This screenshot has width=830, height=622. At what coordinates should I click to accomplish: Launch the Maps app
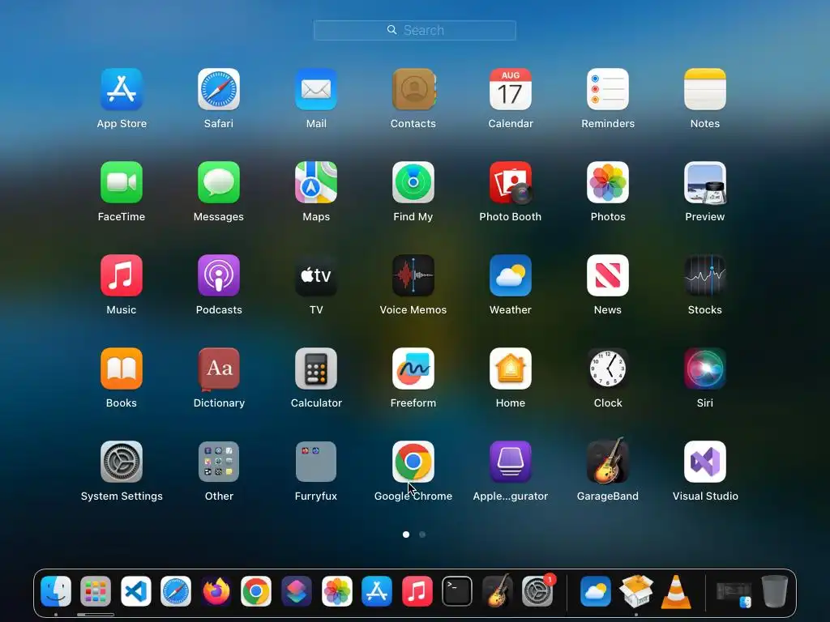[x=316, y=182]
